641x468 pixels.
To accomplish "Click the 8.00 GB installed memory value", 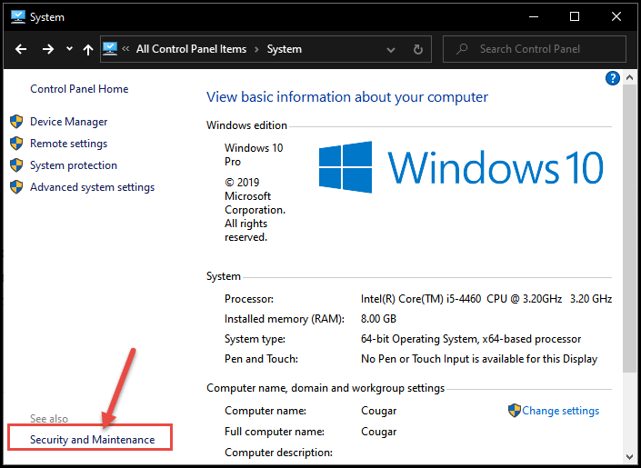I will pyautogui.click(x=378, y=319).
